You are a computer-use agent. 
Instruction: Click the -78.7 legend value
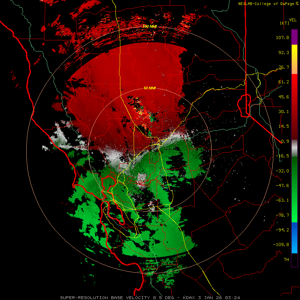coord(282,215)
